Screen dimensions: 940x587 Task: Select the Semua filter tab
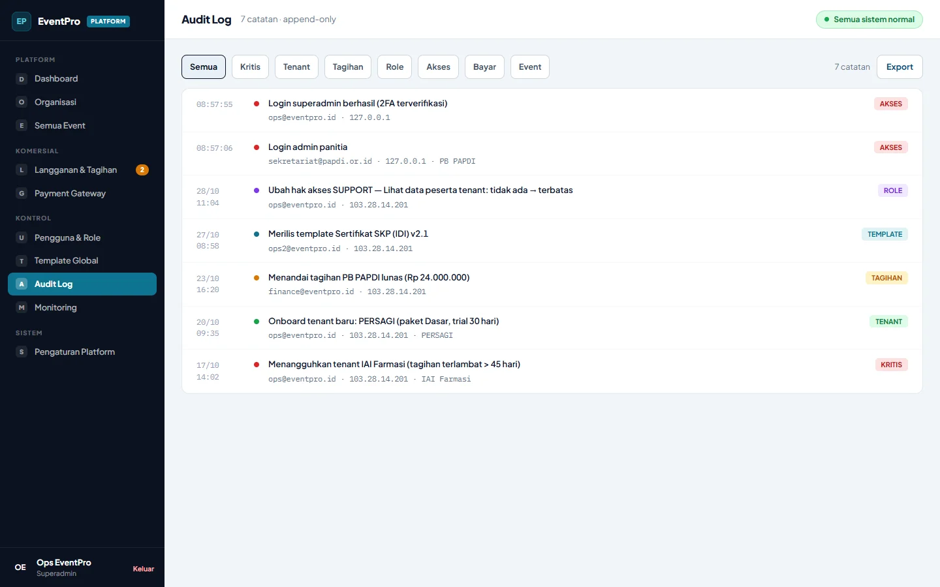point(204,67)
